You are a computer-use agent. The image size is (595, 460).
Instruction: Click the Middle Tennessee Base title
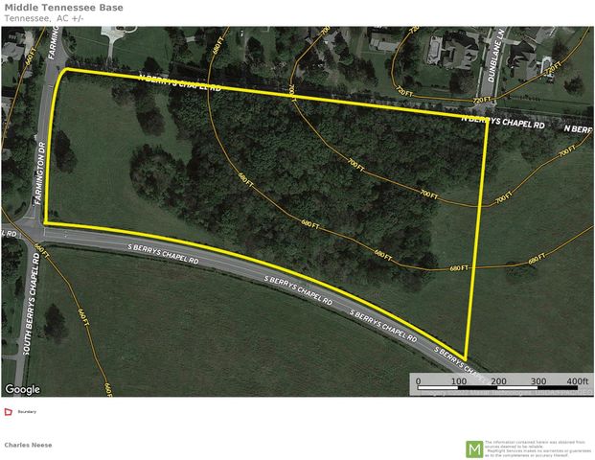tap(57, 7)
